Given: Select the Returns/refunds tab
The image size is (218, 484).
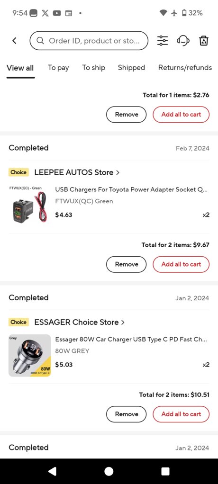Looking at the screenshot, I should pos(185,68).
